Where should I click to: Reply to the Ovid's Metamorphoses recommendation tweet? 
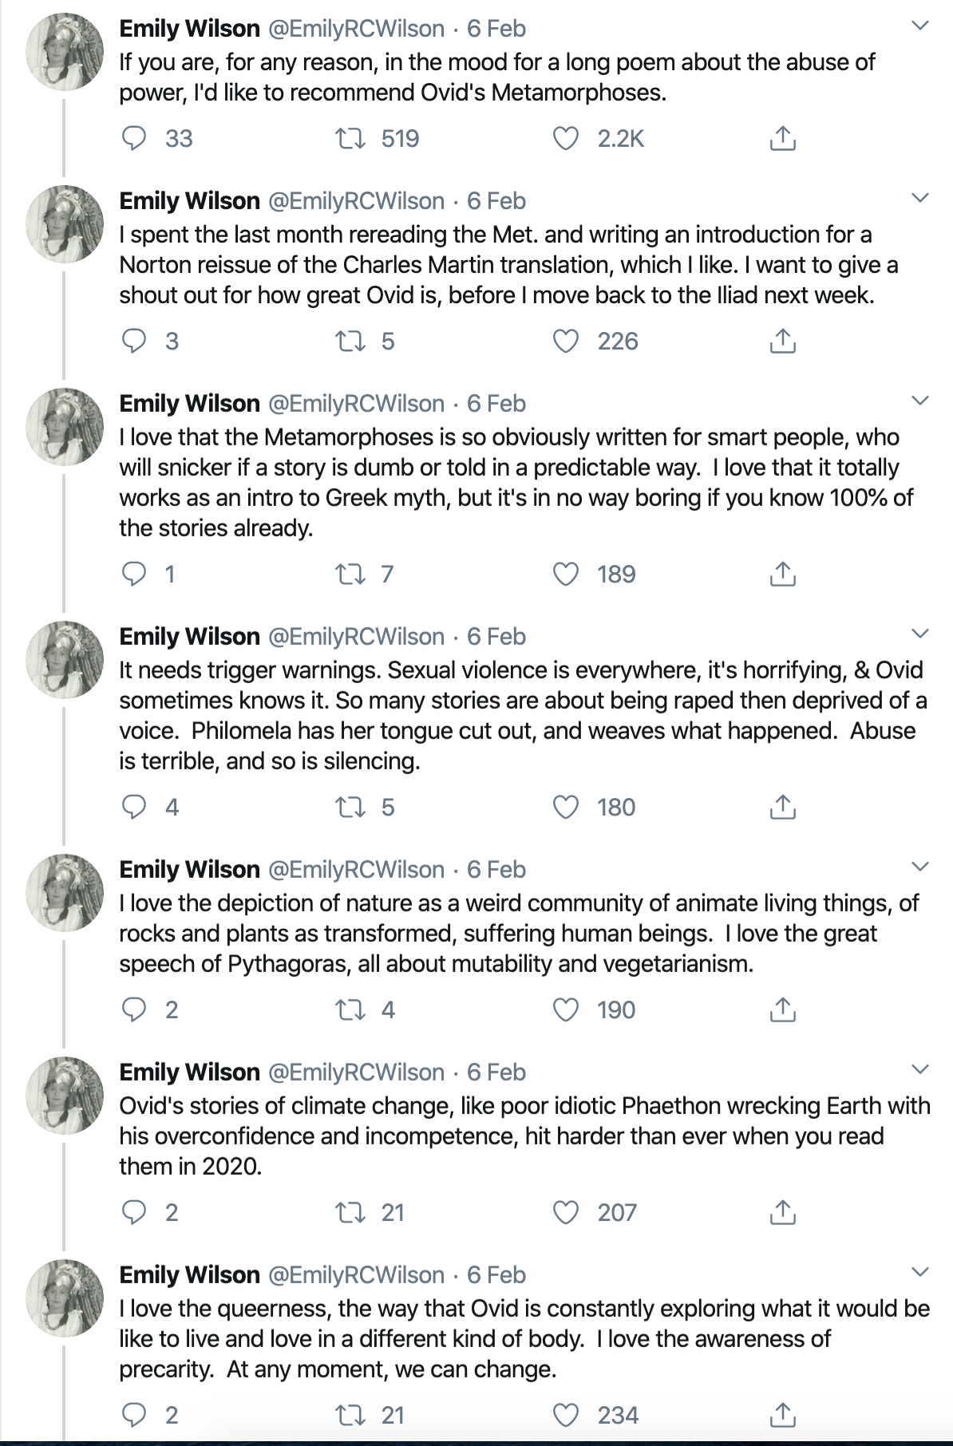pos(133,139)
